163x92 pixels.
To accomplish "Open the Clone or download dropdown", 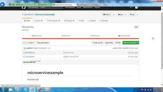I will tap(131, 43).
